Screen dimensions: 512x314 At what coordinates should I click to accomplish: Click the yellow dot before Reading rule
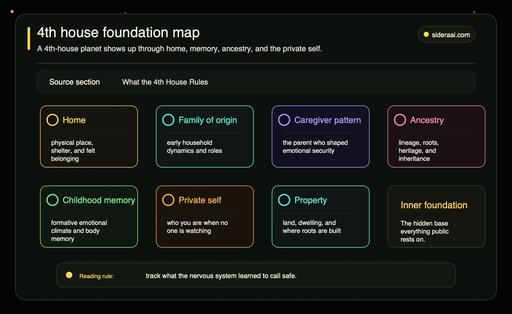[69, 275]
